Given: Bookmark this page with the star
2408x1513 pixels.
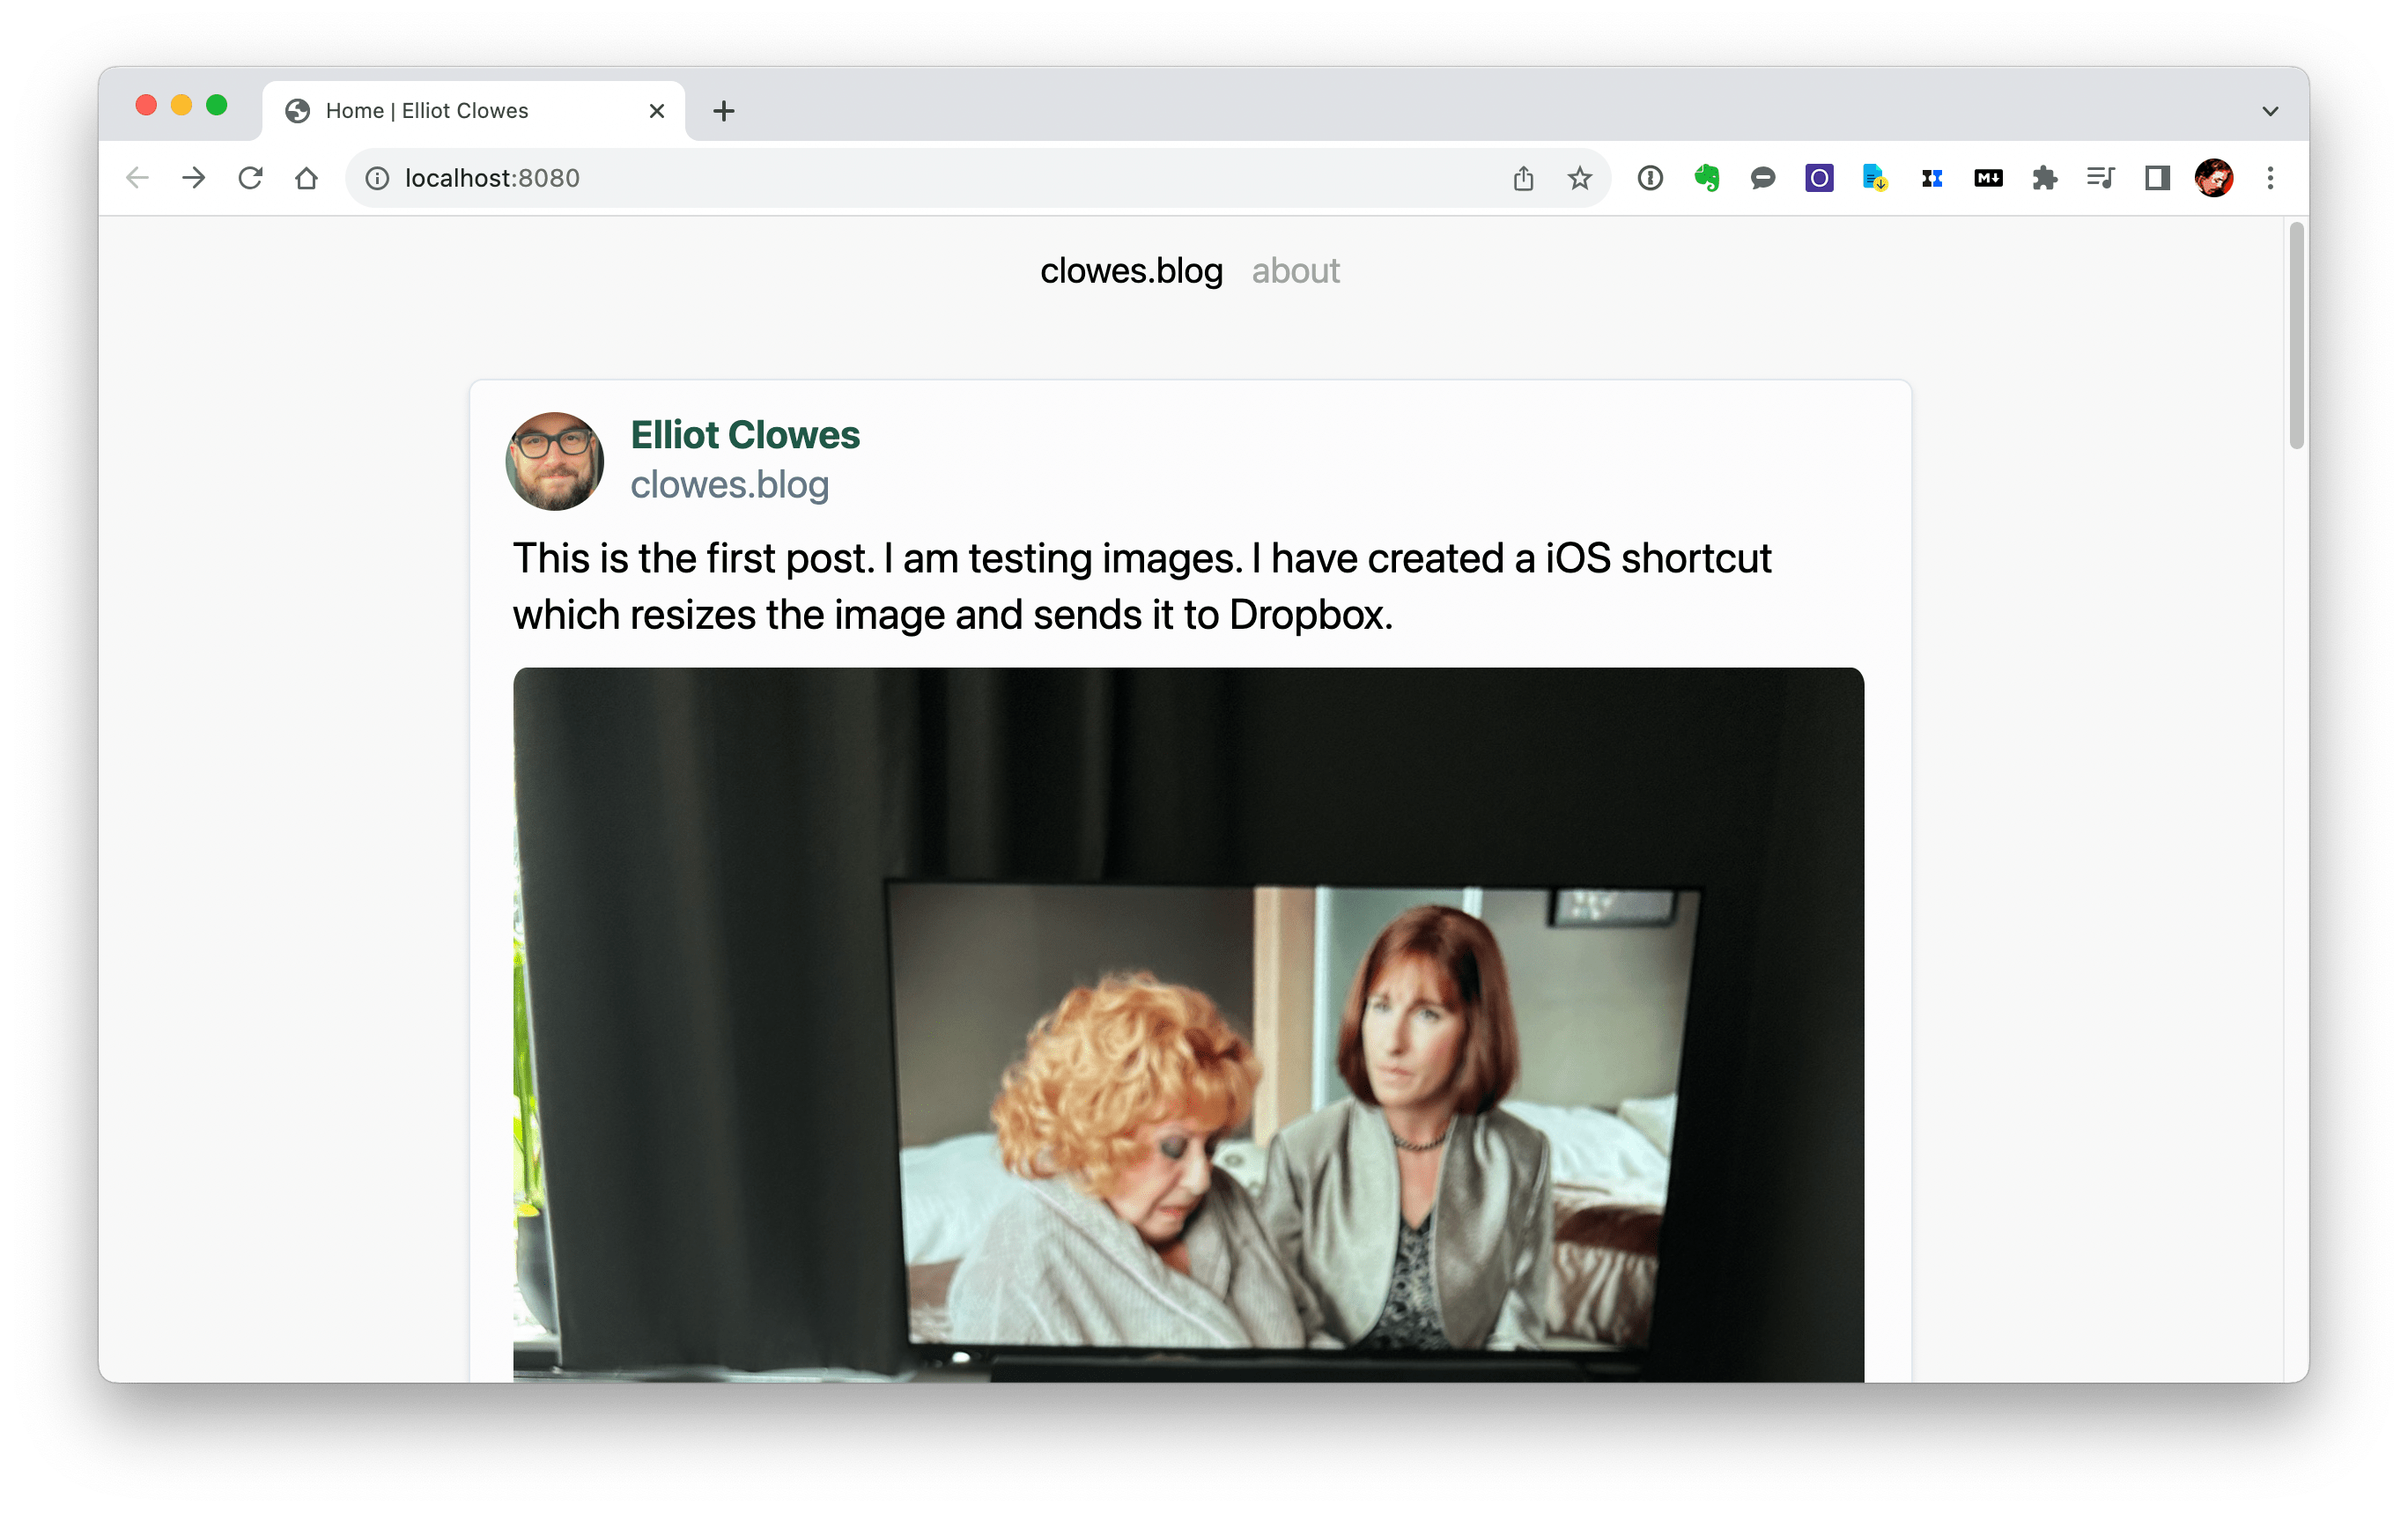Looking at the screenshot, I should (x=1579, y=178).
